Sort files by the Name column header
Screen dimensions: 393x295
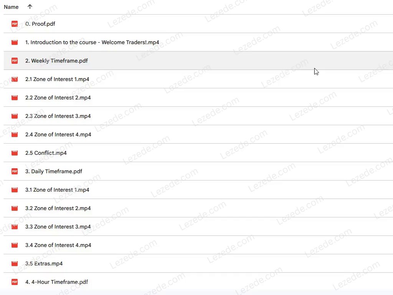tap(11, 7)
